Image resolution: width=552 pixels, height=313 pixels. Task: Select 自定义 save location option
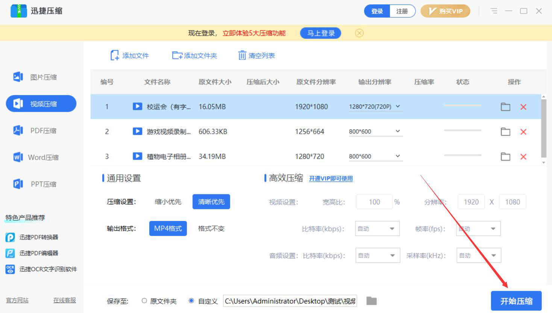(x=191, y=301)
